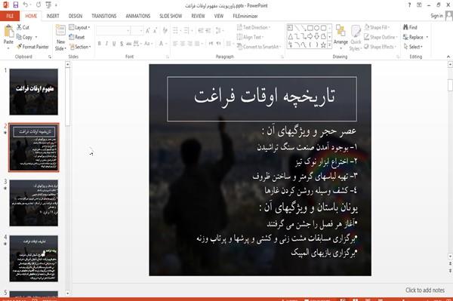Open the FILEminimizer tab
Screen dimensions: 453x301
coord(245,16)
